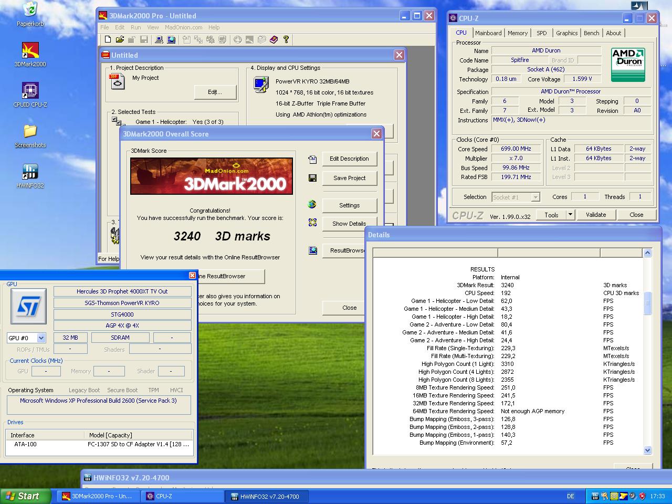The image size is (672, 504).
Task: Select HWiNFO32 desktop shortcut
Action: 30,176
